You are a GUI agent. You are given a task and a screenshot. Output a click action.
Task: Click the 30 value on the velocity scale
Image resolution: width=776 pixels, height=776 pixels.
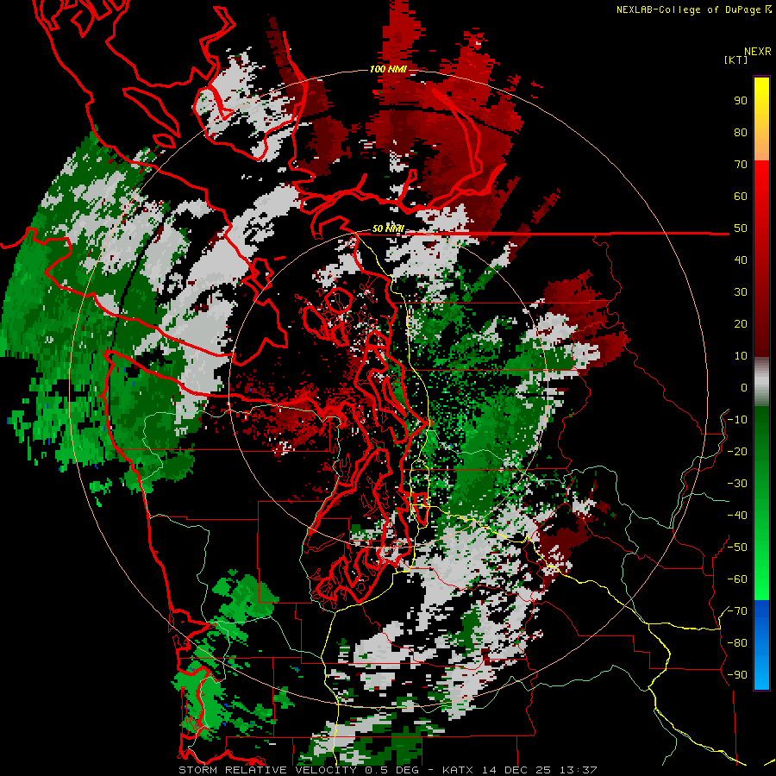pyautogui.click(x=741, y=292)
